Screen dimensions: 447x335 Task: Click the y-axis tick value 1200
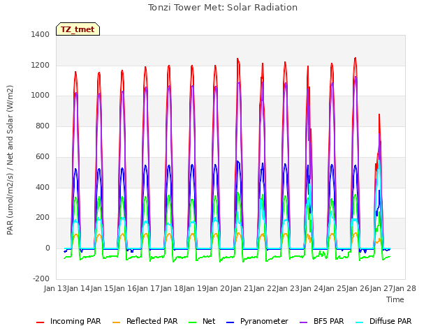point(41,65)
